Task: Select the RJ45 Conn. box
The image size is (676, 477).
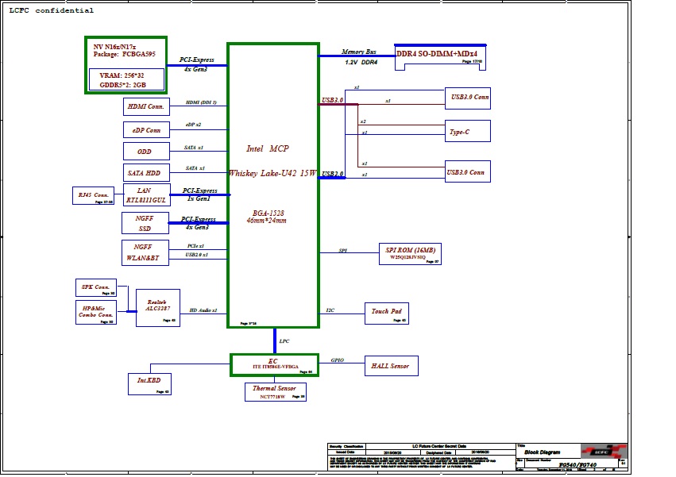Action: coord(93,195)
